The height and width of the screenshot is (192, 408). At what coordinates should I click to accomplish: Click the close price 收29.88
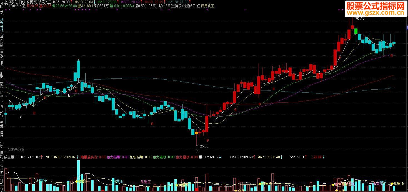click(x=71, y=6)
